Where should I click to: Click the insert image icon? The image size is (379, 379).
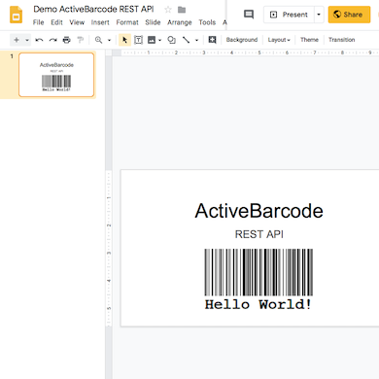point(152,40)
